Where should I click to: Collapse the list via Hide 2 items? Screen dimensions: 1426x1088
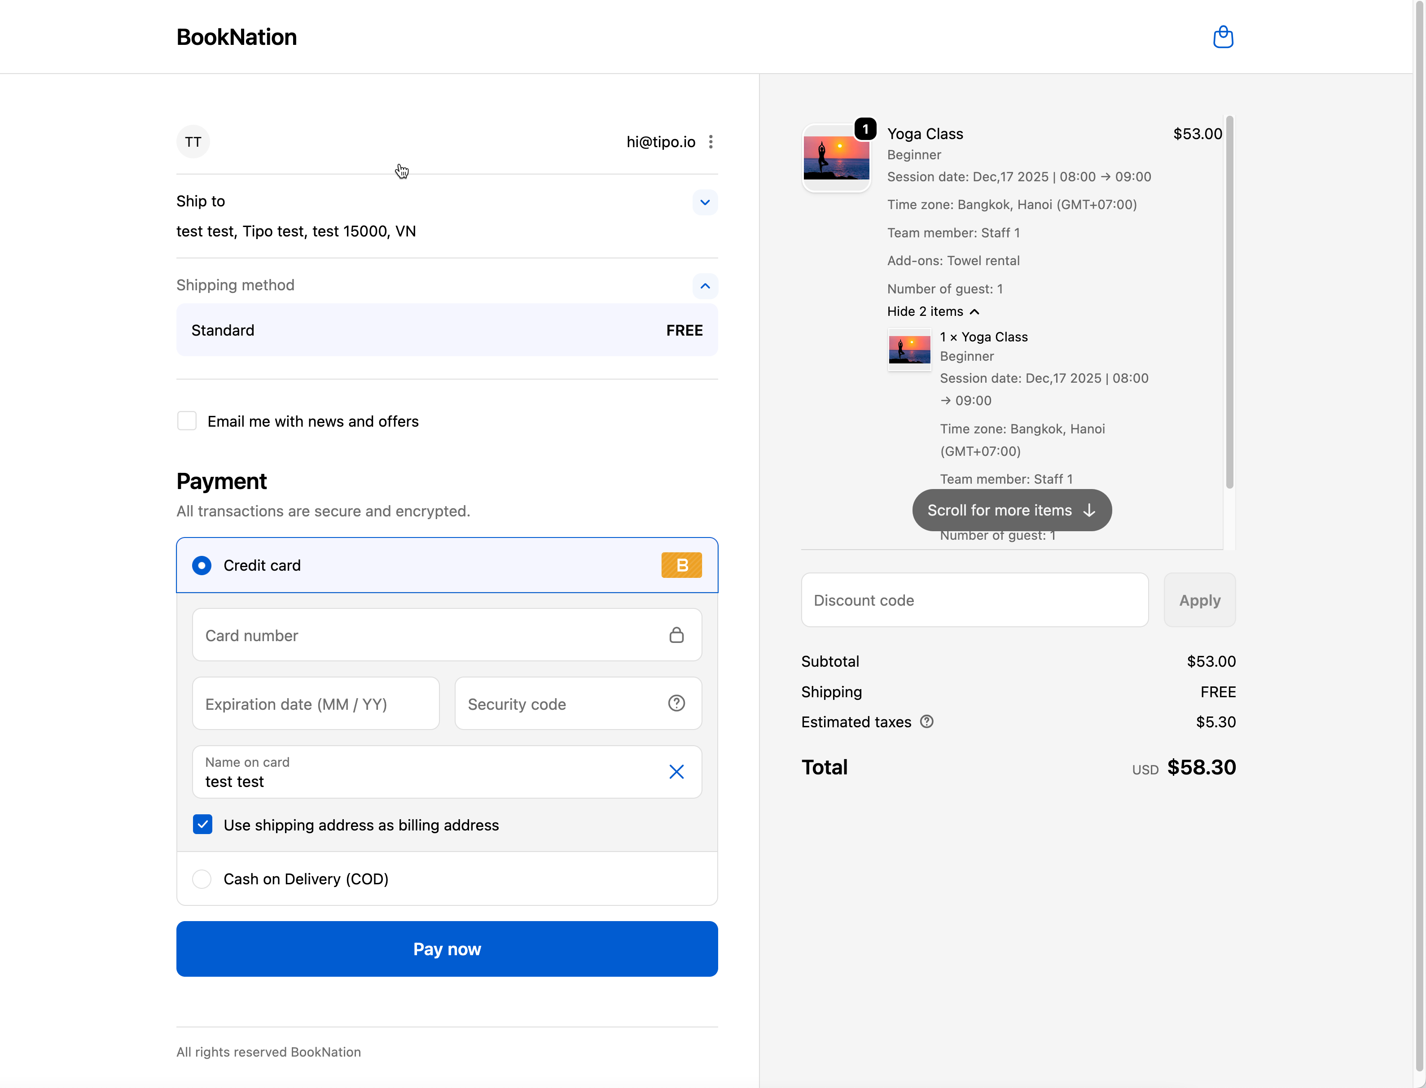click(x=932, y=311)
